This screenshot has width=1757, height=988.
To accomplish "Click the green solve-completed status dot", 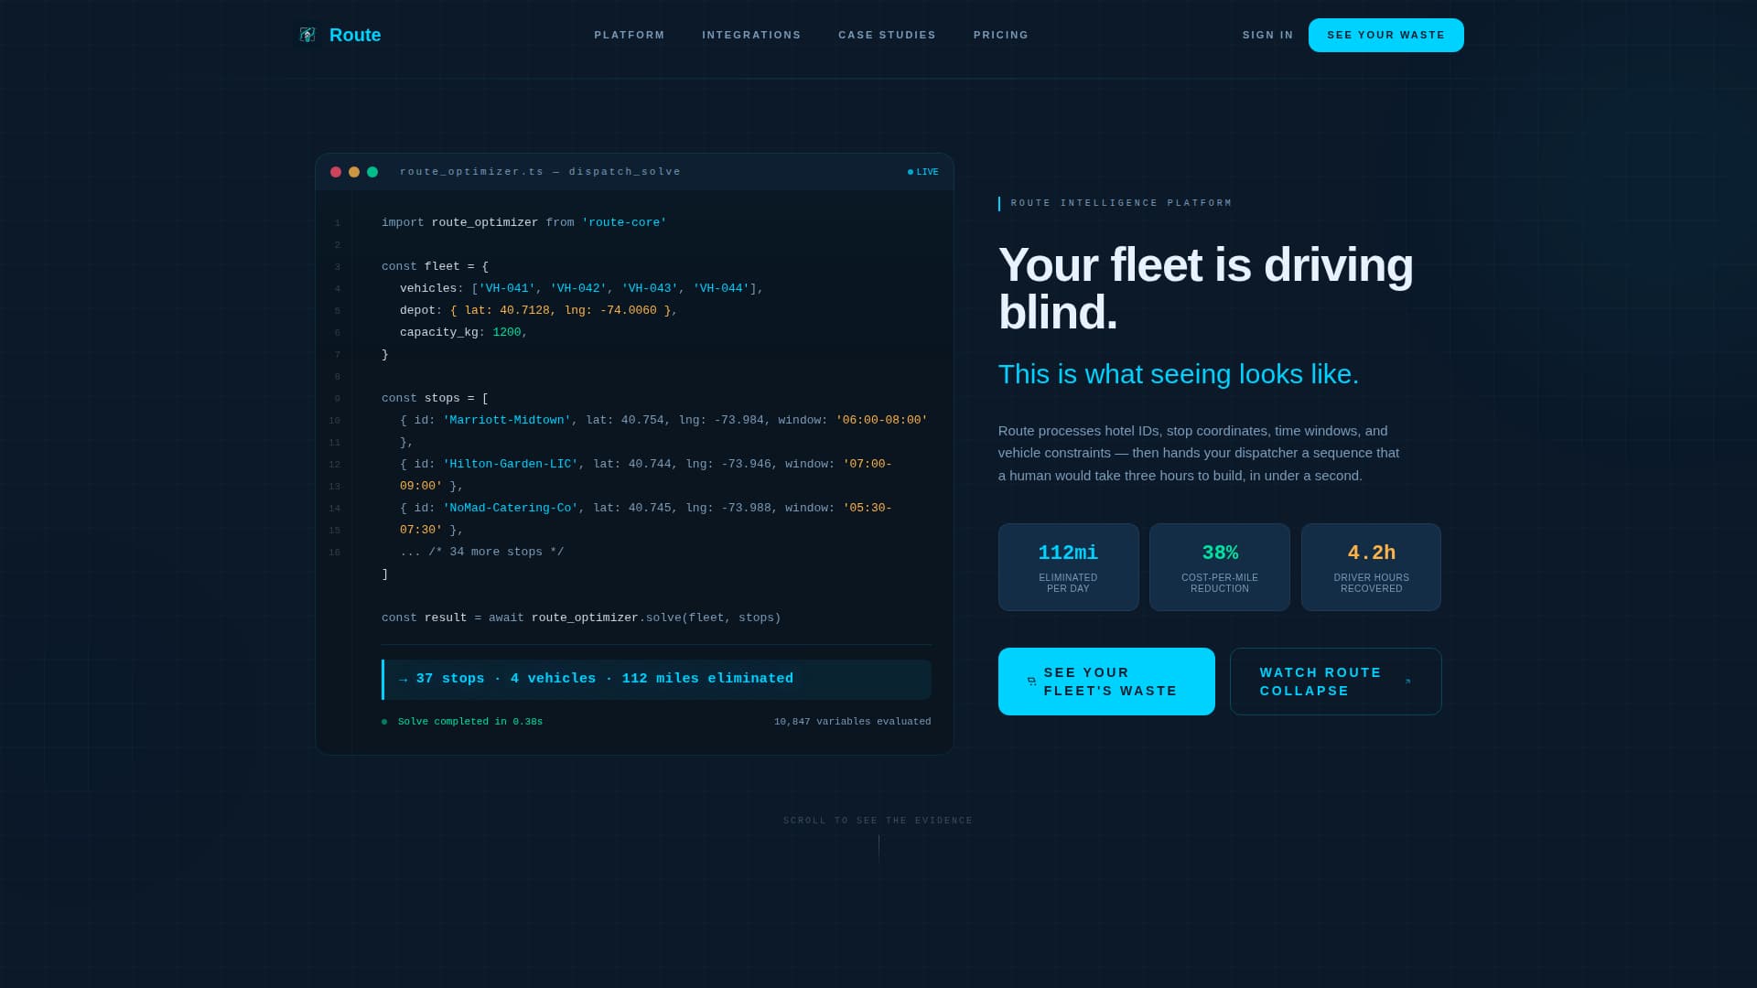I will (x=383, y=721).
